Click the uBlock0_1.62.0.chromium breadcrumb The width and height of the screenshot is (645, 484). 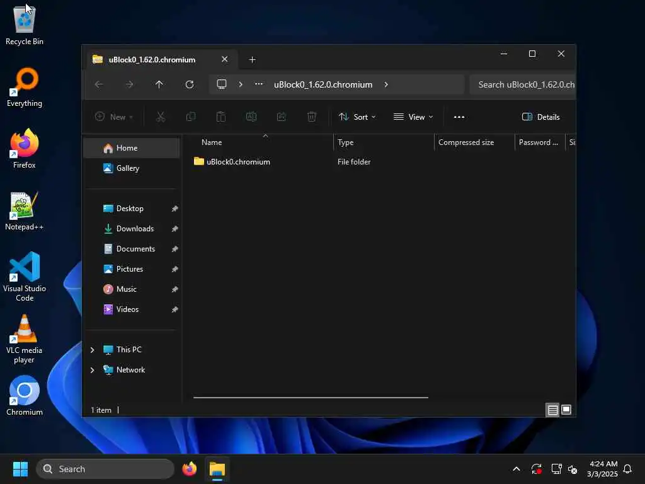(x=323, y=84)
